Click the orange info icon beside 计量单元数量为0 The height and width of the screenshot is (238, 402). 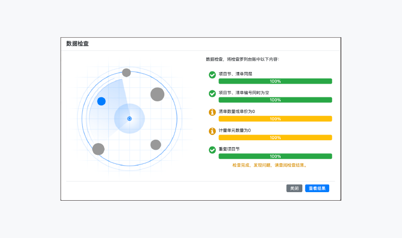point(212,131)
